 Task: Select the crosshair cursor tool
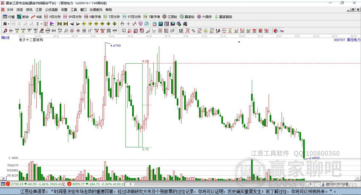[128, 24]
